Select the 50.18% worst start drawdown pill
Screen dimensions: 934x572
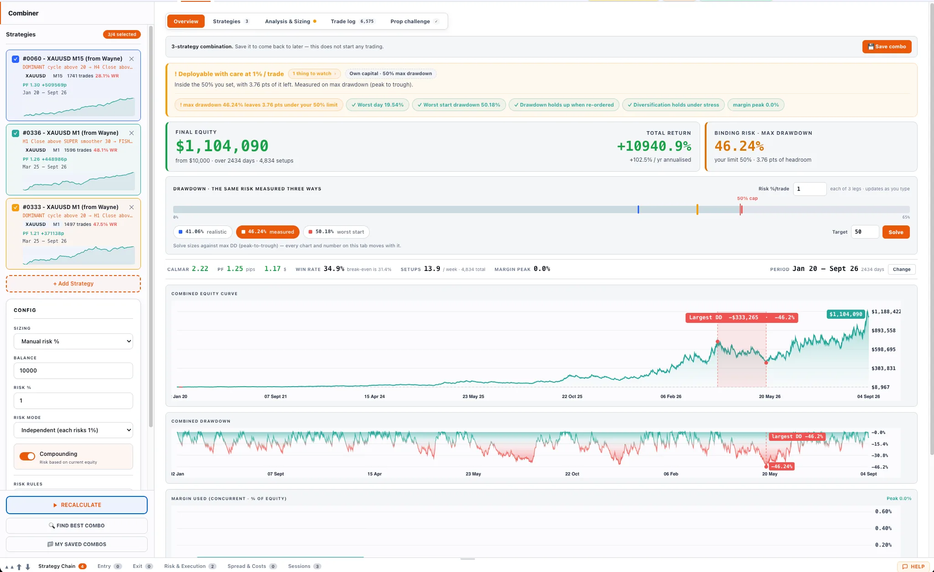(336, 232)
